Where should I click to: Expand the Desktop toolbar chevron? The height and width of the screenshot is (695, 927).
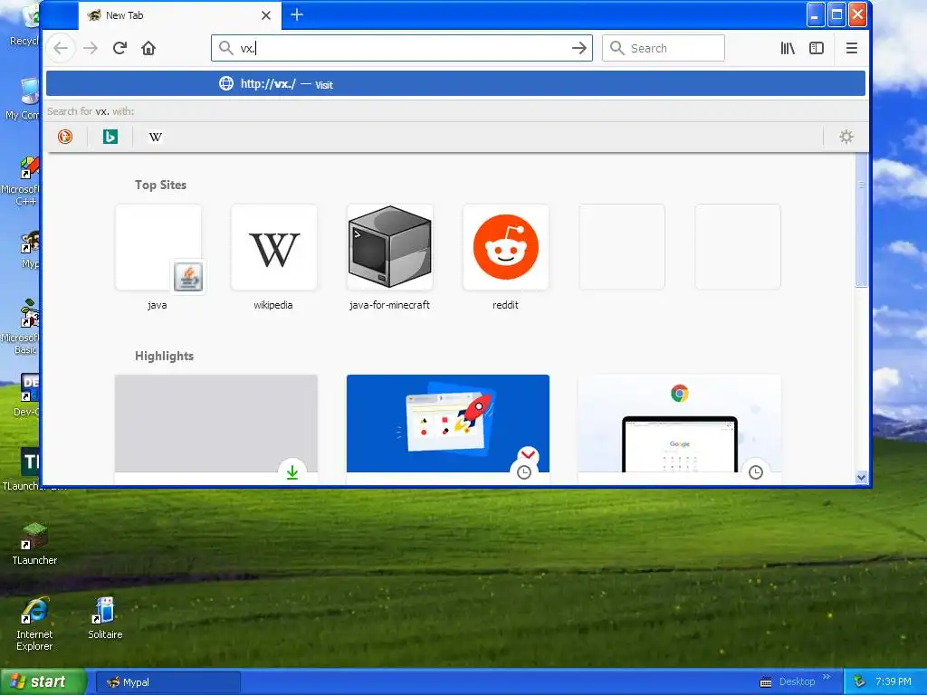coord(827,677)
